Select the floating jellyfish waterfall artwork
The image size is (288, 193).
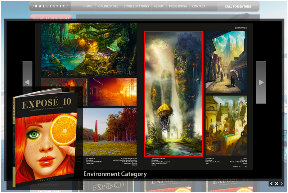pos(174,94)
